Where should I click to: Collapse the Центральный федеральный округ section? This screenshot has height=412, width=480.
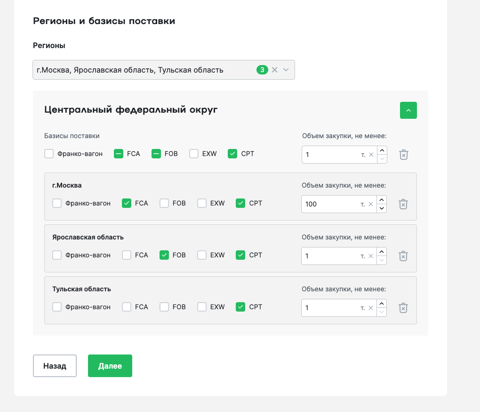tap(408, 110)
